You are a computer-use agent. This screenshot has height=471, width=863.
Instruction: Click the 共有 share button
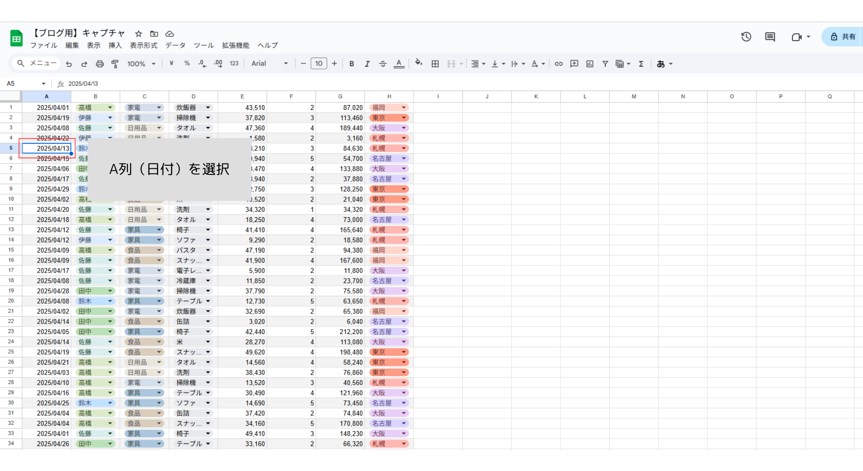843,37
